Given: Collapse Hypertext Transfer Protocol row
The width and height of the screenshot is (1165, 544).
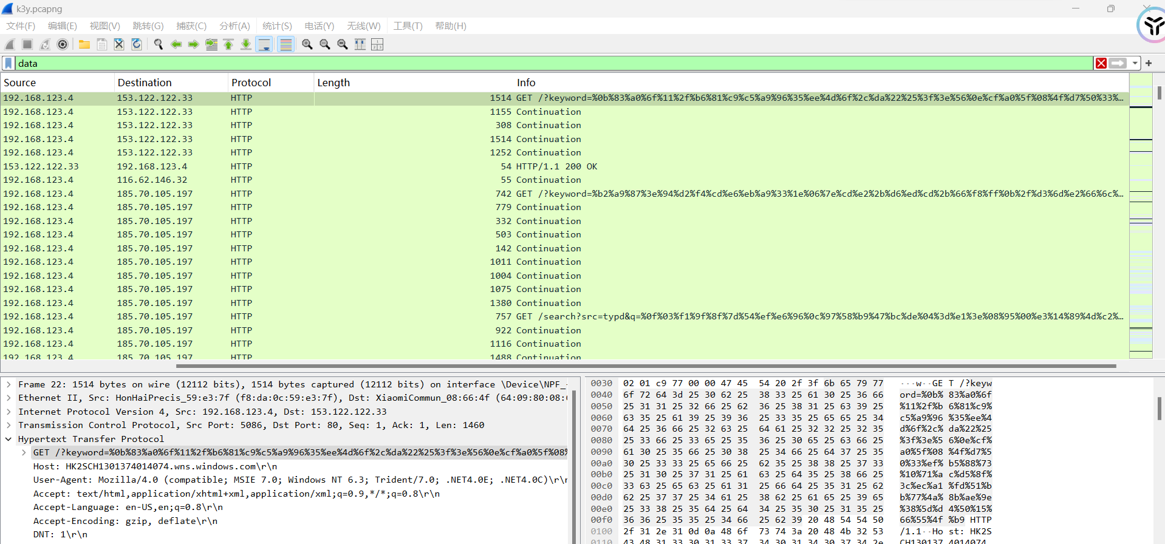Looking at the screenshot, I should click(x=9, y=439).
